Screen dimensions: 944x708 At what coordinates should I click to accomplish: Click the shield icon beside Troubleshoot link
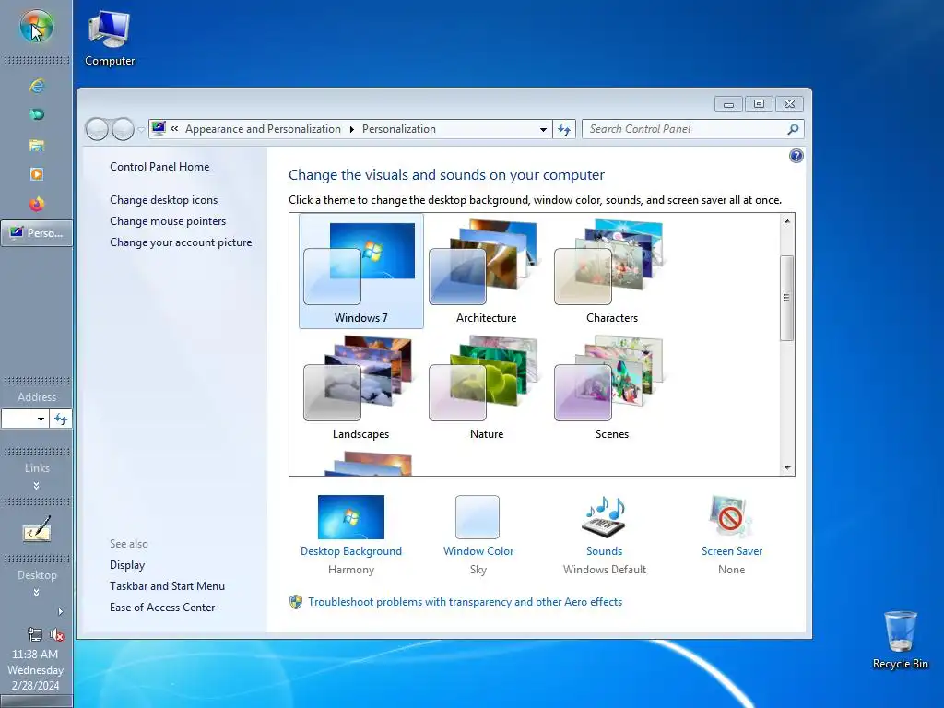[x=296, y=602]
